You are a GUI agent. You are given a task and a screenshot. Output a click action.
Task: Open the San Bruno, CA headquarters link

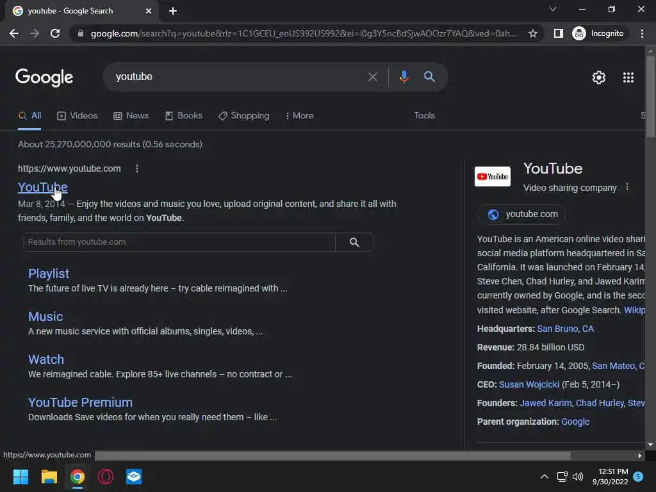tap(565, 329)
